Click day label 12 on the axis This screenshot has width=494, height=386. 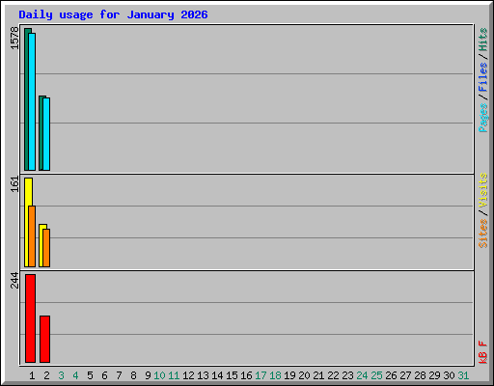tap(188, 375)
